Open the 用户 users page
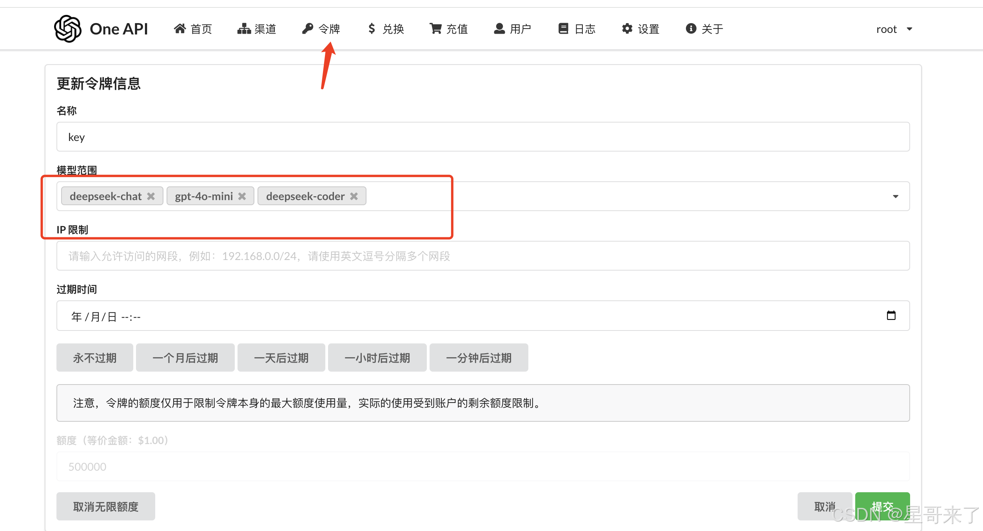This screenshot has width=983, height=531. point(512,29)
